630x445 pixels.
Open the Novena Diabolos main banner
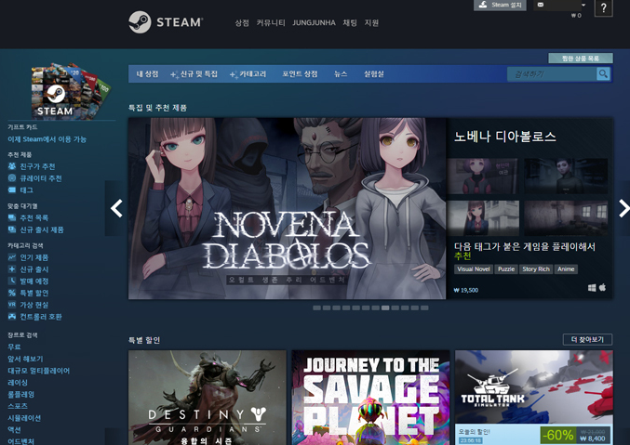[x=287, y=208]
